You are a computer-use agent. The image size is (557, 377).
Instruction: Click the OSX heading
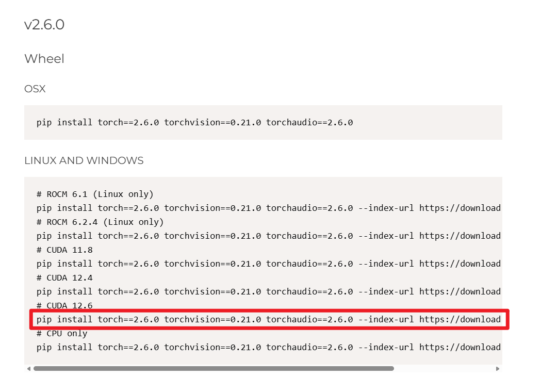(x=35, y=89)
